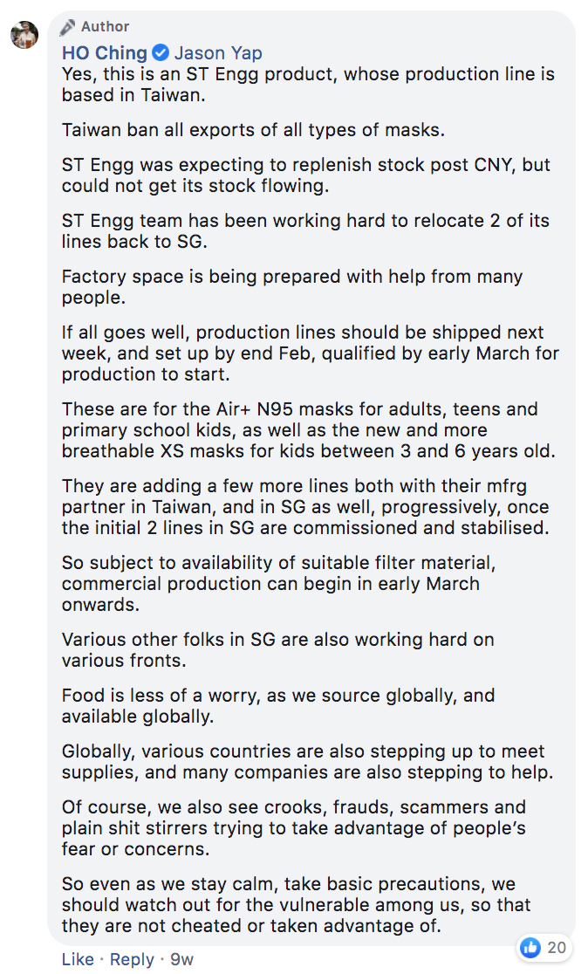Open the commenter's profile picture
The image size is (588, 974).
[x=24, y=35]
